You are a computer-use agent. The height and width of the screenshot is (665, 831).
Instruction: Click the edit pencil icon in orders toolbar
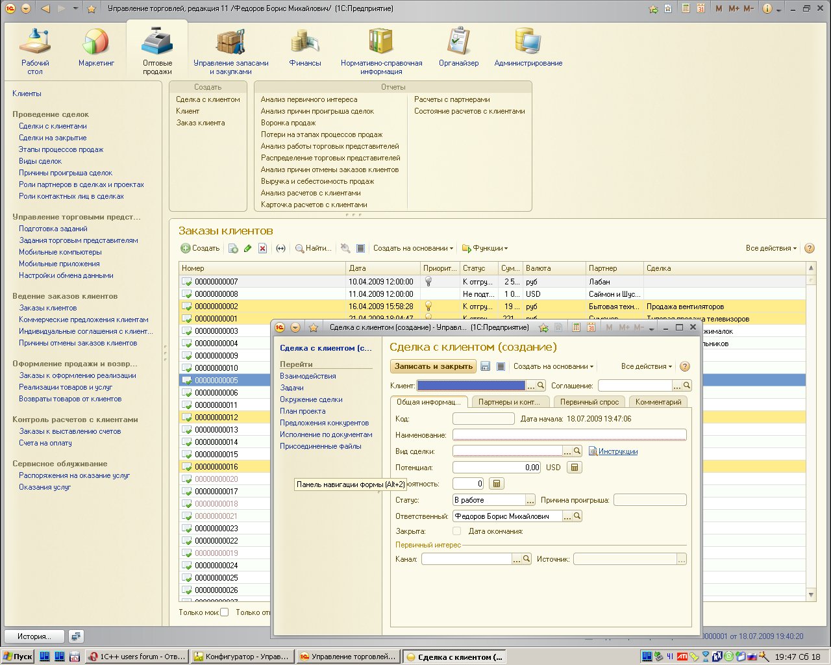pos(247,248)
